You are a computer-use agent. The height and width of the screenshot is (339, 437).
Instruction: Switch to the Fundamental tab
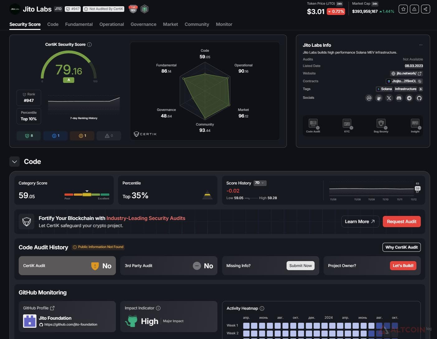point(79,24)
